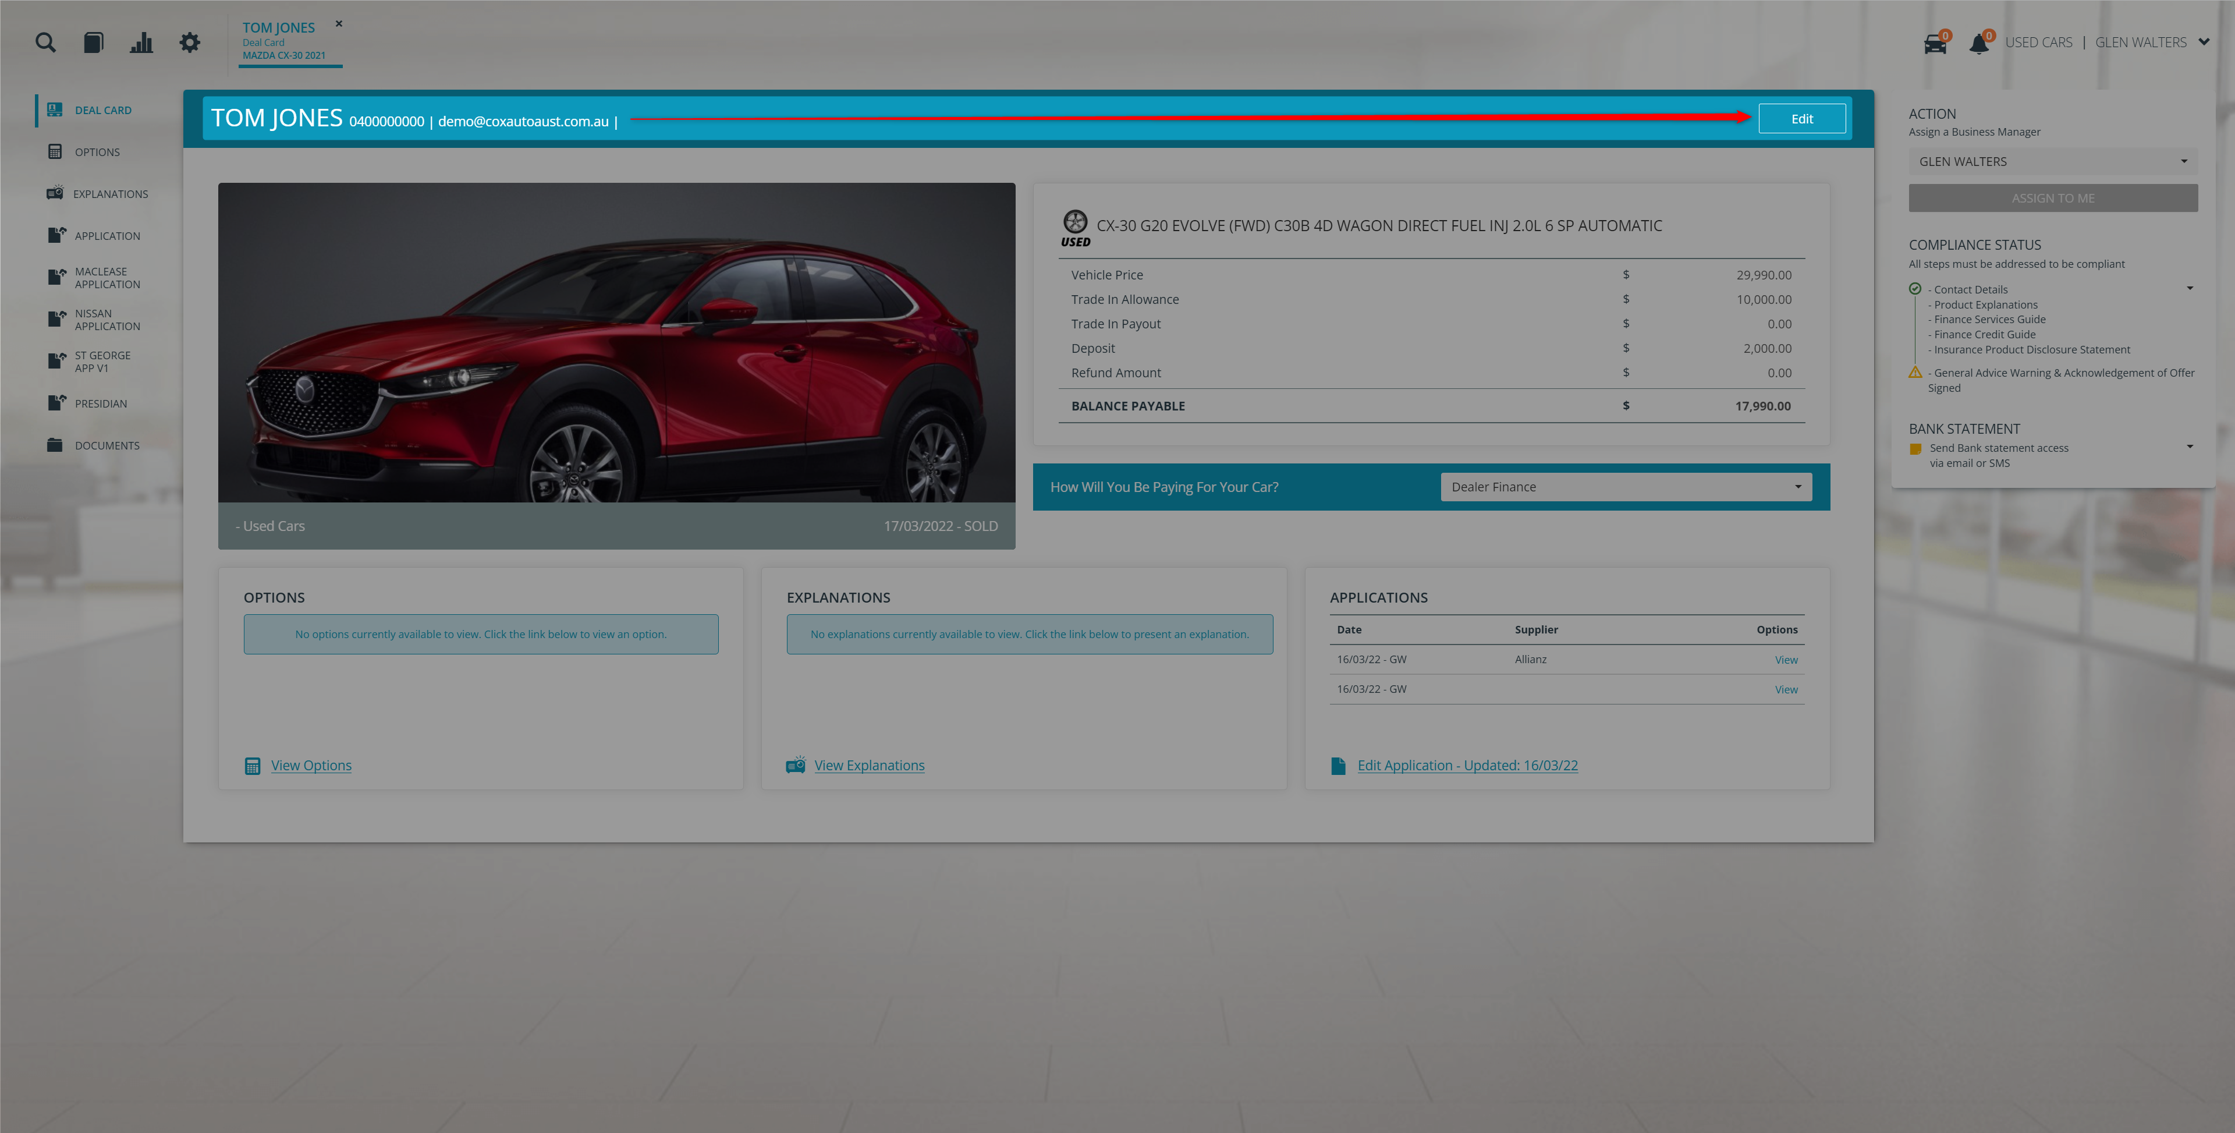Click the customer email demo@coxautoaust.com.au

pyautogui.click(x=523, y=122)
